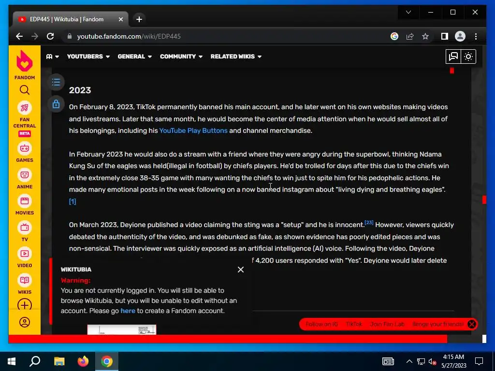Toggle the Chrome side panel
The width and height of the screenshot is (495, 371).
(x=445, y=36)
